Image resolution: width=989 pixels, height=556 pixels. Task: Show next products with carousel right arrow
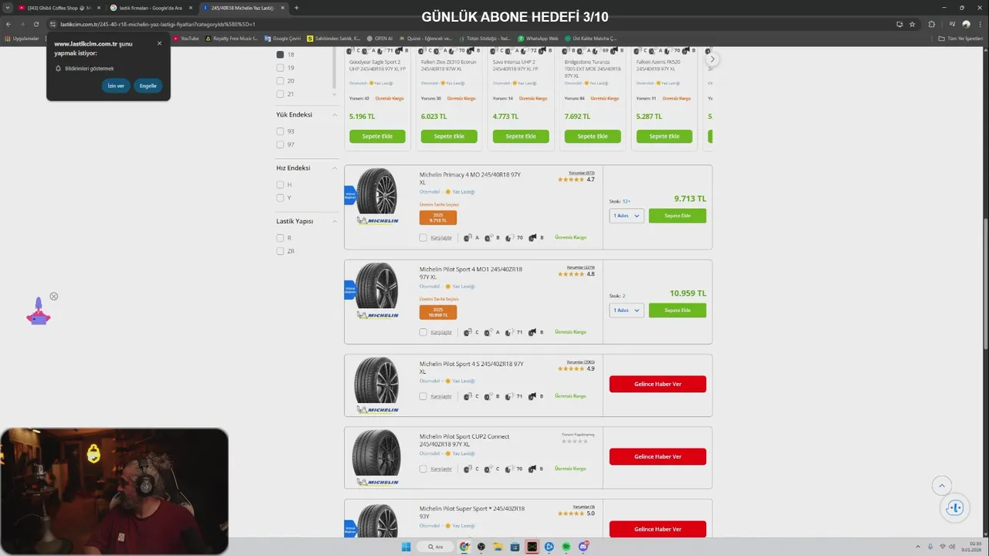click(712, 59)
